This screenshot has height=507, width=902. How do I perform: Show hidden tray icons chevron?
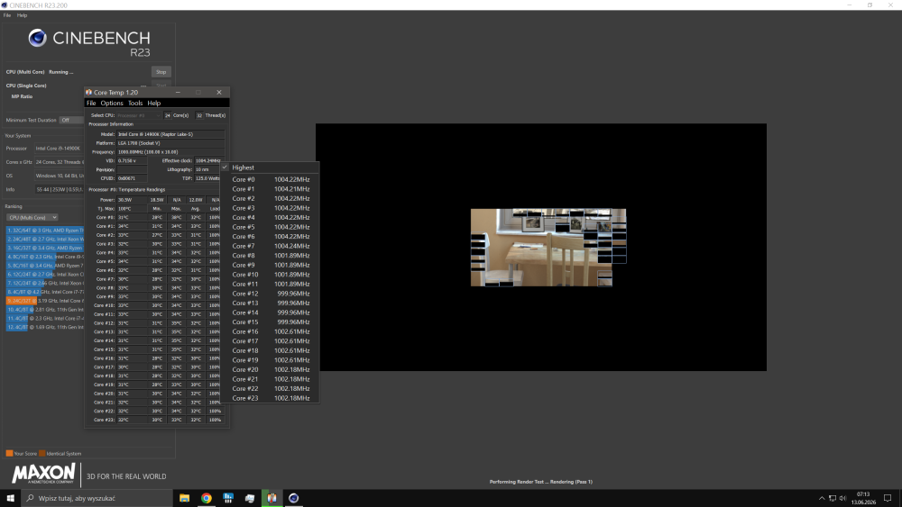click(822, 498)
